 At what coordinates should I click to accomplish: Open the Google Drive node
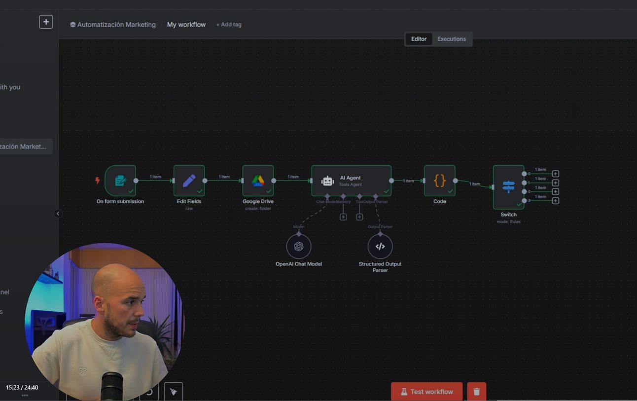point(258,181)
